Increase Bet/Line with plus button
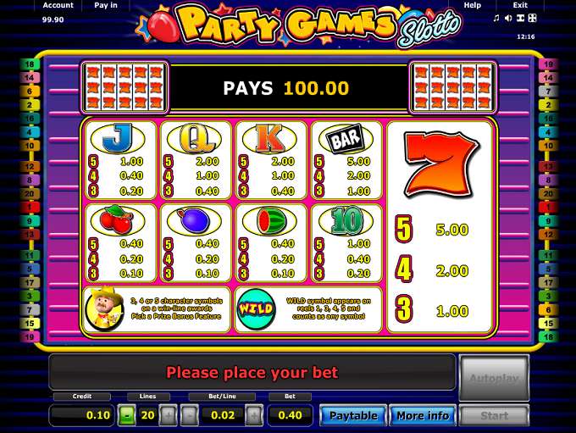 pos(254,415)
